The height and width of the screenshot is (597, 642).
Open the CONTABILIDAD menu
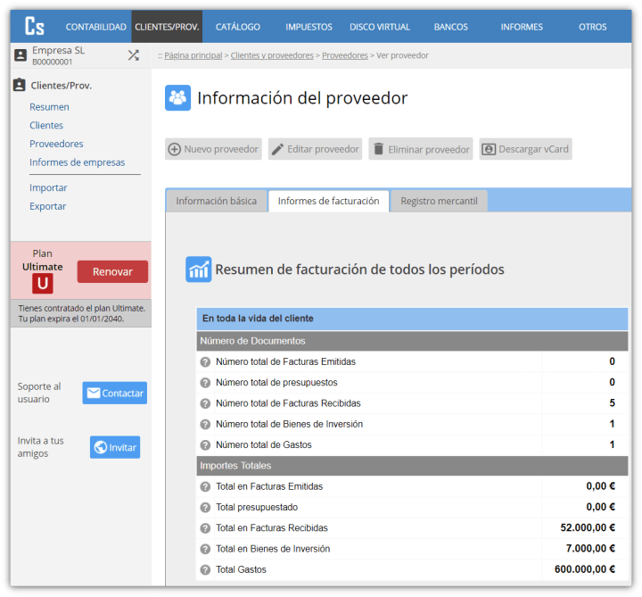tap(95, 27)
